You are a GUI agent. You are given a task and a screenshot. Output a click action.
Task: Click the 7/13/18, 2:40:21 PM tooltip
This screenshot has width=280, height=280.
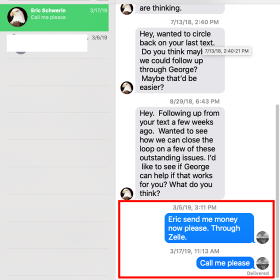[x=226, y=51]
